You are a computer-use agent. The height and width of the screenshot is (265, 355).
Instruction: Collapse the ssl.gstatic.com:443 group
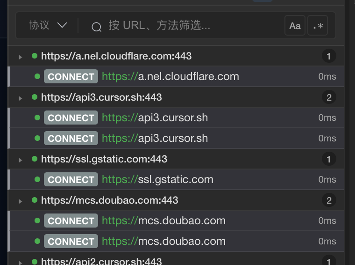[21, 160]
